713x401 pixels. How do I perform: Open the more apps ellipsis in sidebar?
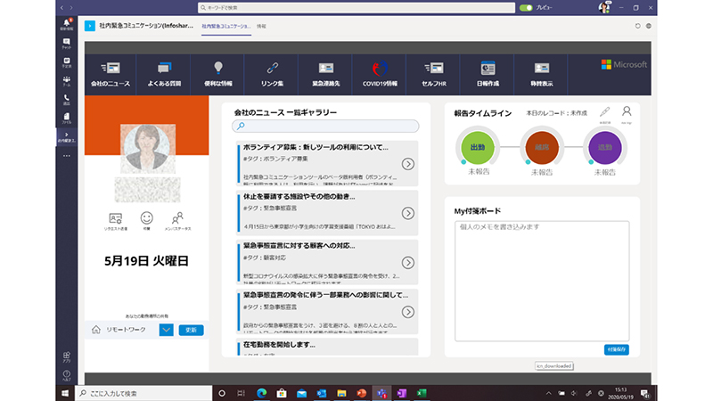[x=66, y=155]
